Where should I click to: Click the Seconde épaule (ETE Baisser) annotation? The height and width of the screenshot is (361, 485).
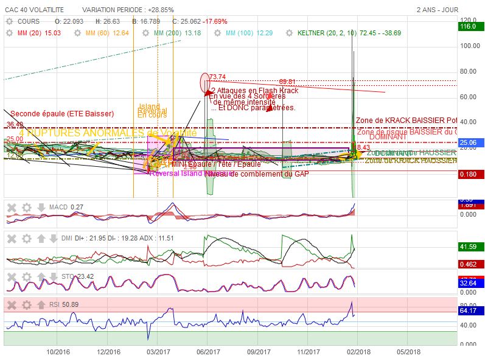pyautogui.click(x=62, y=113)
